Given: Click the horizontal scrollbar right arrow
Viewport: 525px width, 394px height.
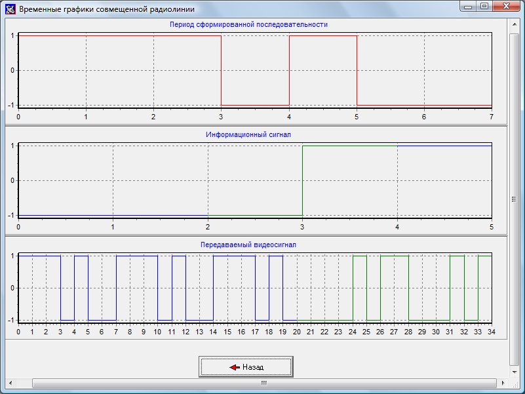Looking at the screenshot, I should pyautogui.click(x=503, y=383).
